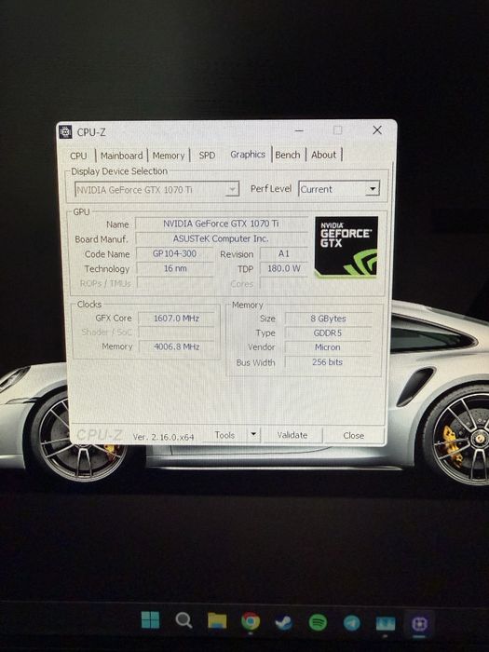Click the empty Cores field

pyautogui.click(x=283, y=283)
